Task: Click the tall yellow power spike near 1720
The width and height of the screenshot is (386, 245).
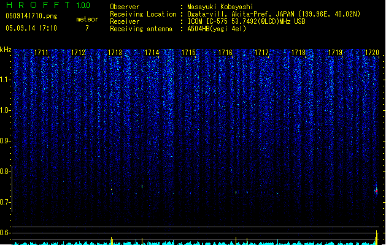Action: (376, 237)
